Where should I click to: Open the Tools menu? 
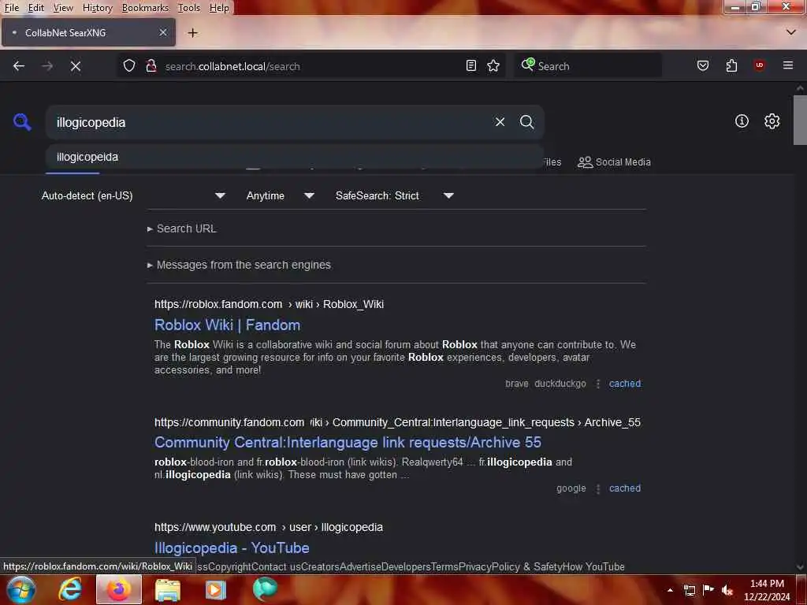[x=189, y=8]
